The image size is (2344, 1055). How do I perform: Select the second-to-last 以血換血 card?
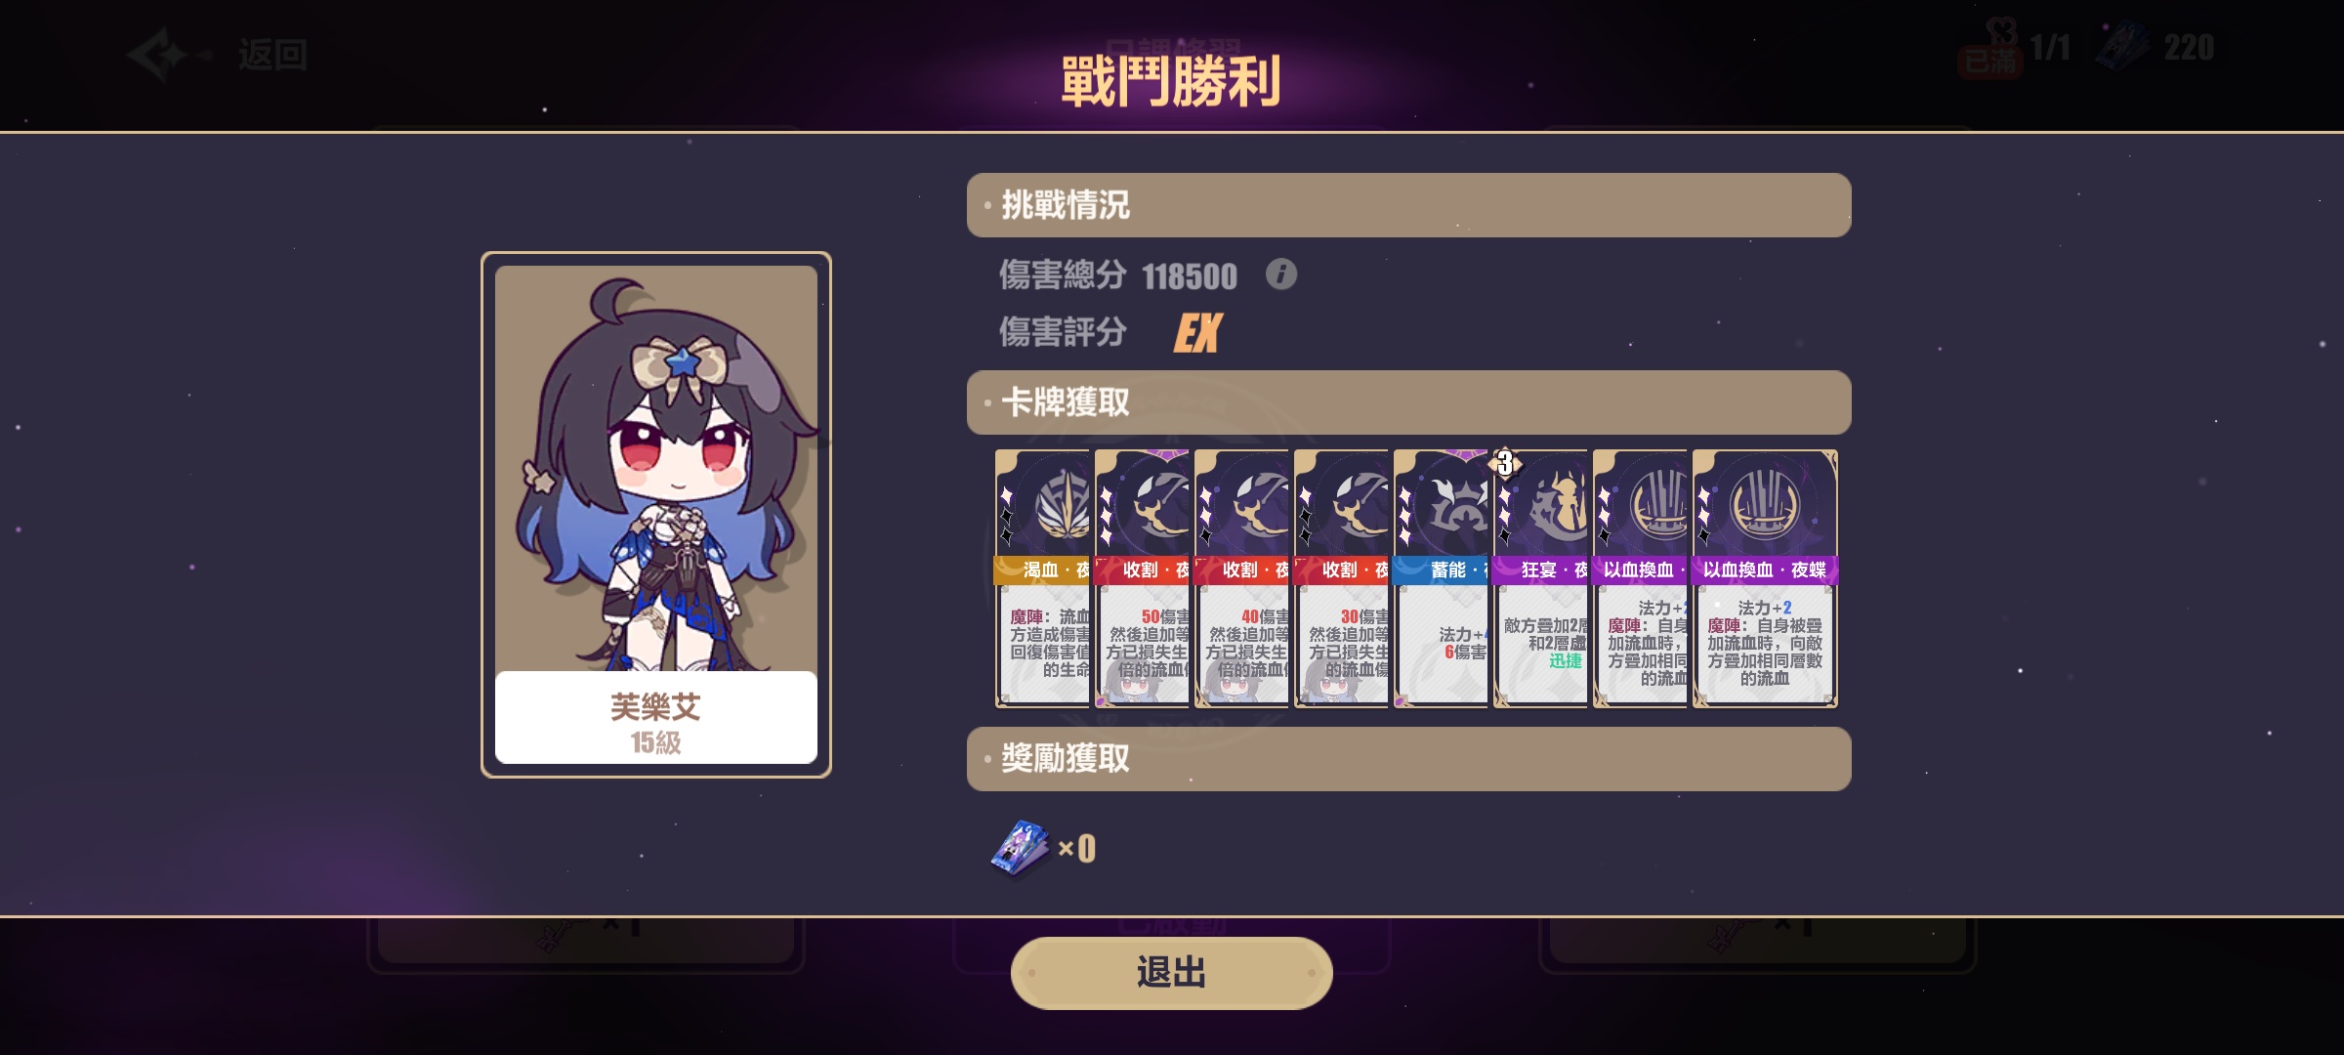point(1640,578)
